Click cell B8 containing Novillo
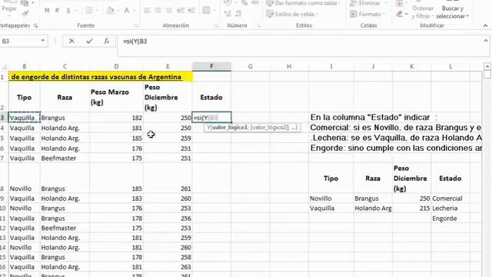The image size is (492, 277). coord(24,189)
